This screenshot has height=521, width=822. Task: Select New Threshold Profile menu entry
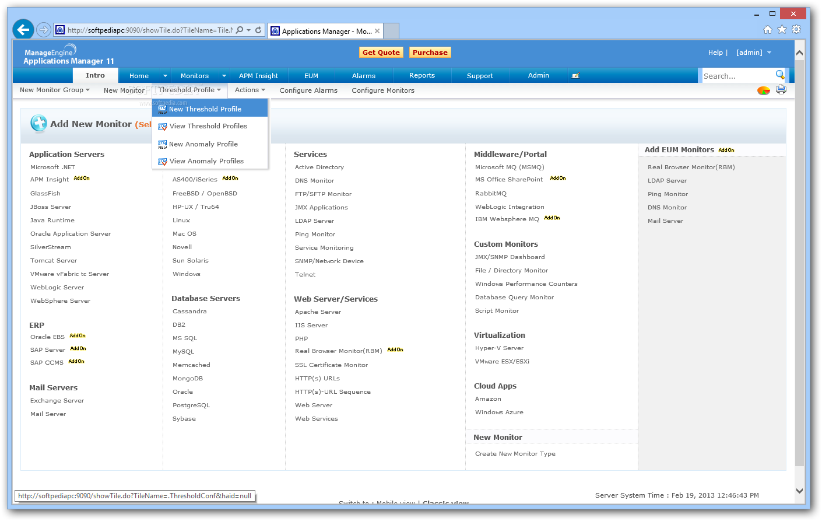point(210,109)
